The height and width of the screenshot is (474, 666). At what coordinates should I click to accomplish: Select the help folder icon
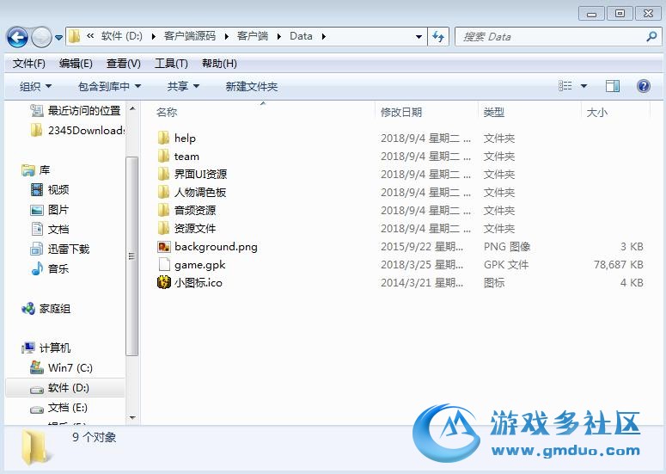(163, 138)
